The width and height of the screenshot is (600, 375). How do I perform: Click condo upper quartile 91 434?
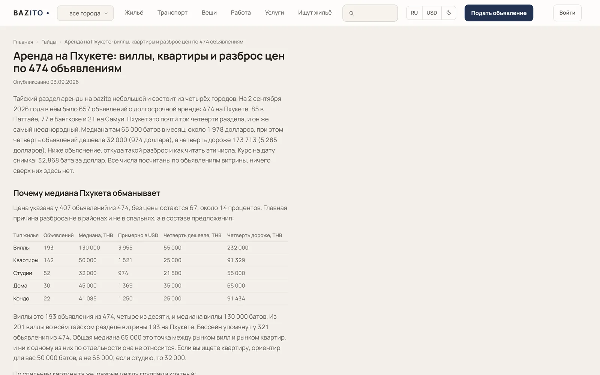point(236,298)
